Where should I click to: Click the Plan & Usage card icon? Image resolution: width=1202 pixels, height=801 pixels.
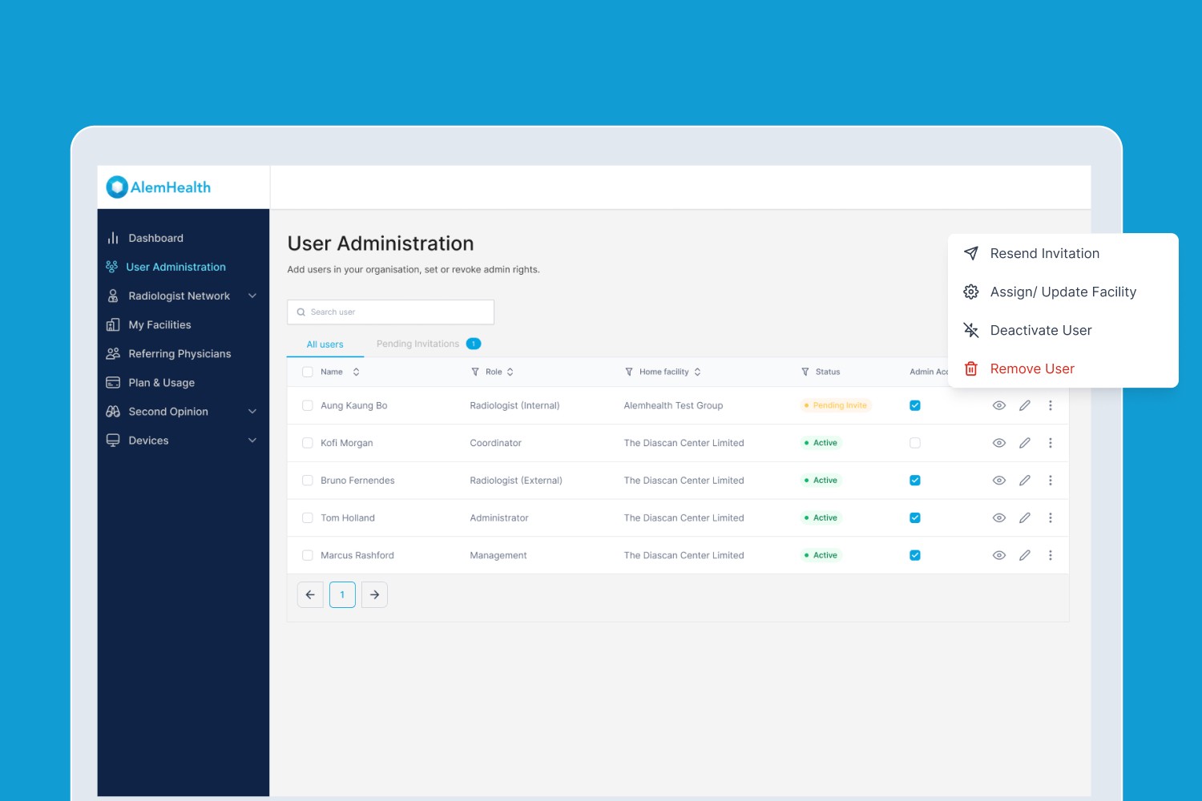[x=113, y=383]
